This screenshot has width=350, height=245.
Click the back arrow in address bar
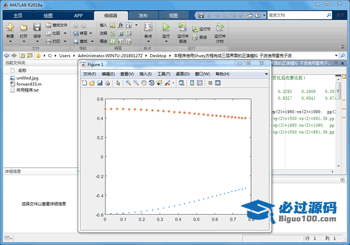(7, 55)
